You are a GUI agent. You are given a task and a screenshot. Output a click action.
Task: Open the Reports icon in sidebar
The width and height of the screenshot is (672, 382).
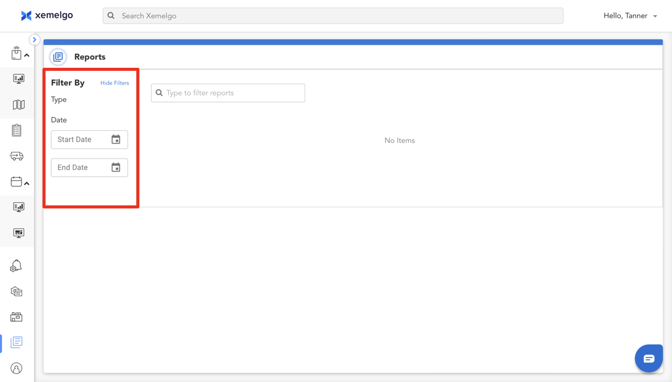point(16,342)
